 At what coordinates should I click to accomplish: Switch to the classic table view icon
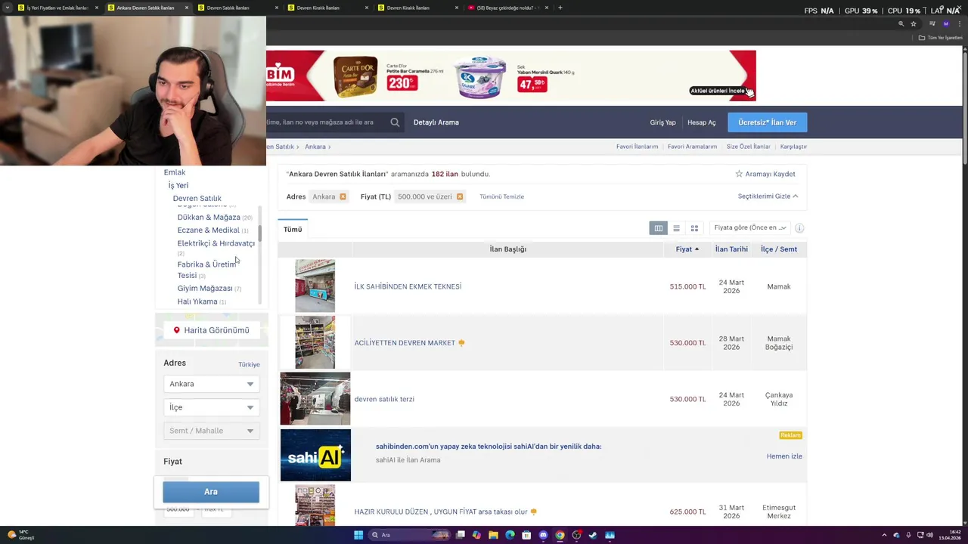(659, 228)
